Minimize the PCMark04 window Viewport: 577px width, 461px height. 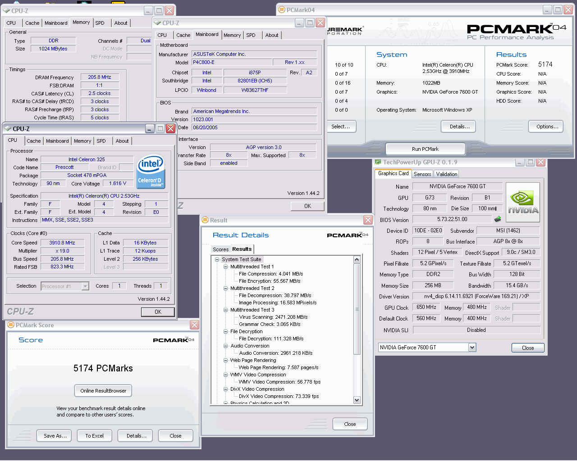coord(547,10)
